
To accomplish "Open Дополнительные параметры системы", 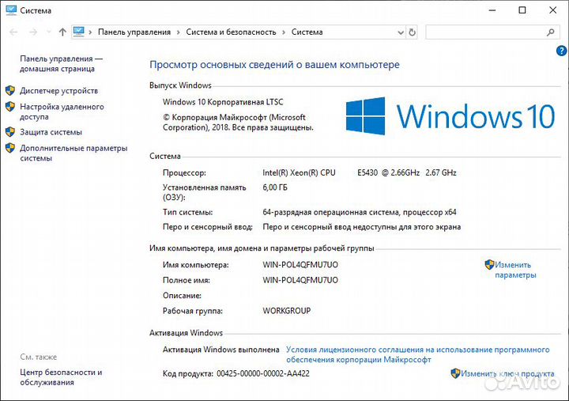I will (73, 153).
